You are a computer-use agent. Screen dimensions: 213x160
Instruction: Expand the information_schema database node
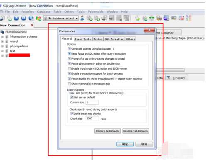[2, 37]
